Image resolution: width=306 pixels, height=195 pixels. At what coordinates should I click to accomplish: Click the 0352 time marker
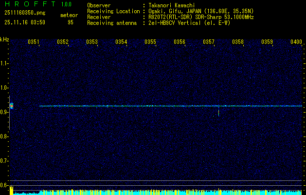(63, 42)
